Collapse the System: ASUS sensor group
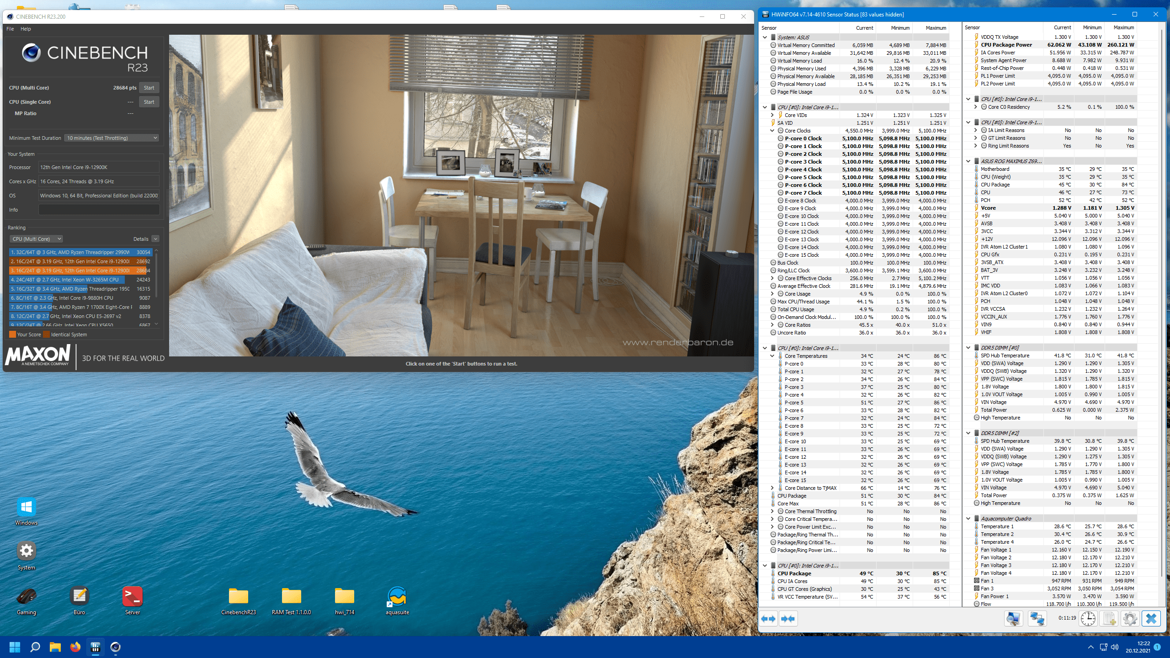1170x658 pixels. (765, 37)
